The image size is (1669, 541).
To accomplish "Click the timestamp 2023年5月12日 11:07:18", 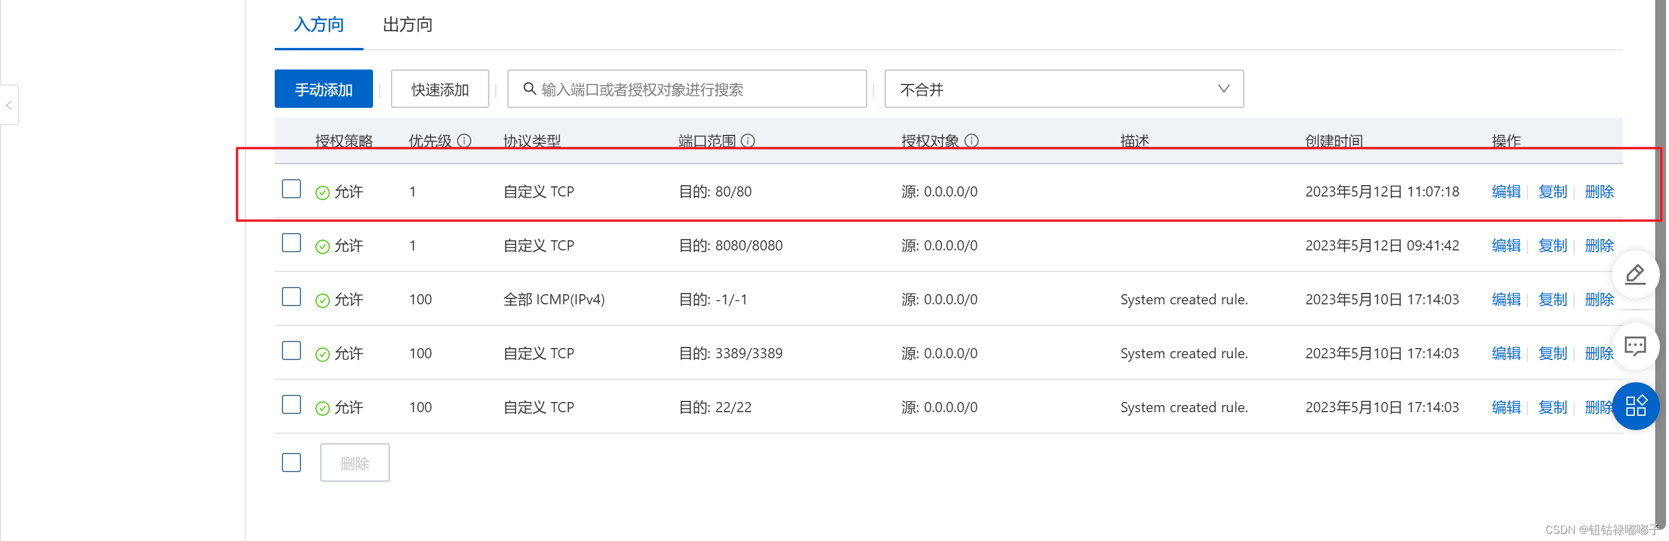I will pos(1382,192).
